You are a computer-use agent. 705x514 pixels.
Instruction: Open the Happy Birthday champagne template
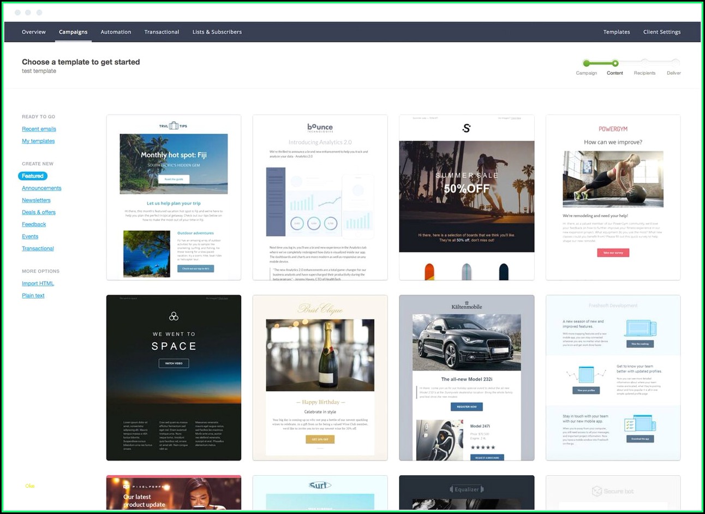coord(320,378)
